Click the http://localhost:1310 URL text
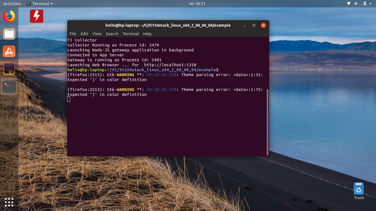376x211 pixels. [x=170, y=65]
